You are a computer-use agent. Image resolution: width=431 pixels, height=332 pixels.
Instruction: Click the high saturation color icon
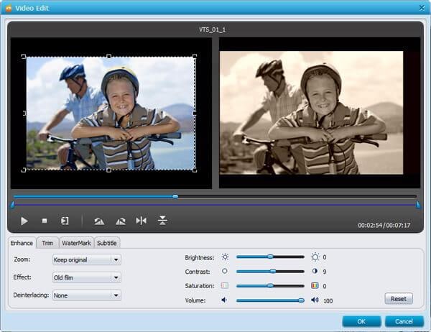pyautogui.click(x=315, y=285)
